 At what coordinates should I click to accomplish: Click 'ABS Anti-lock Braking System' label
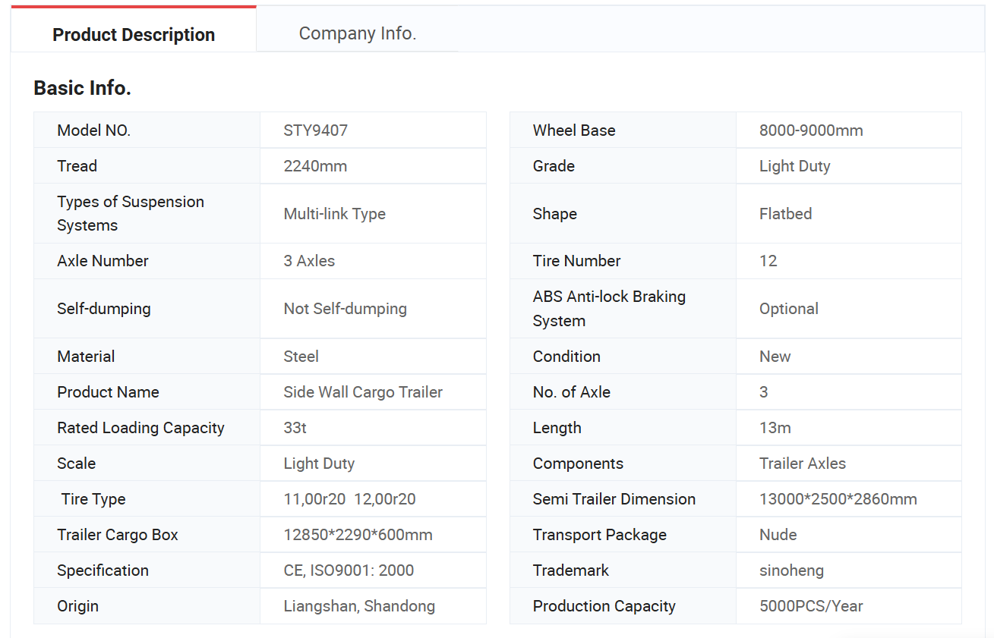(610, 309)
